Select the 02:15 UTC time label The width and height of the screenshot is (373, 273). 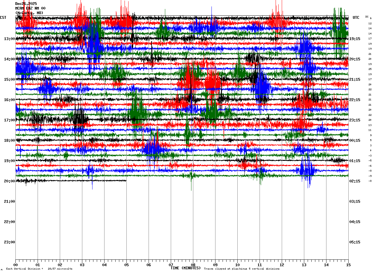355,181
